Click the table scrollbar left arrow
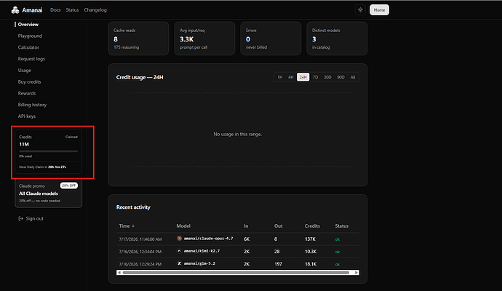 point(119,273)
